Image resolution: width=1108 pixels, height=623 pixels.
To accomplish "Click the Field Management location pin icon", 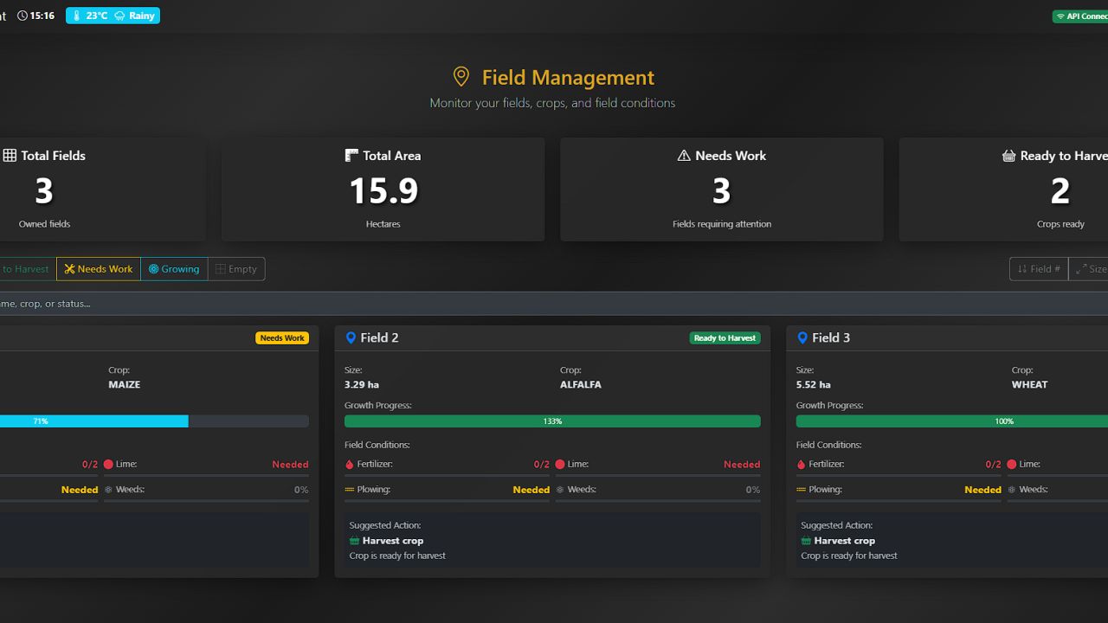I will click(x=461, y=77).
